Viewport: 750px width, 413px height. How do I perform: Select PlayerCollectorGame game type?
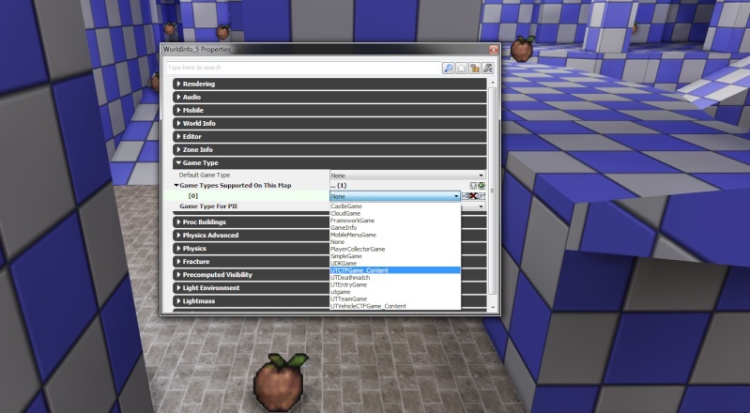pyautogui.click(x=395, y=250)
